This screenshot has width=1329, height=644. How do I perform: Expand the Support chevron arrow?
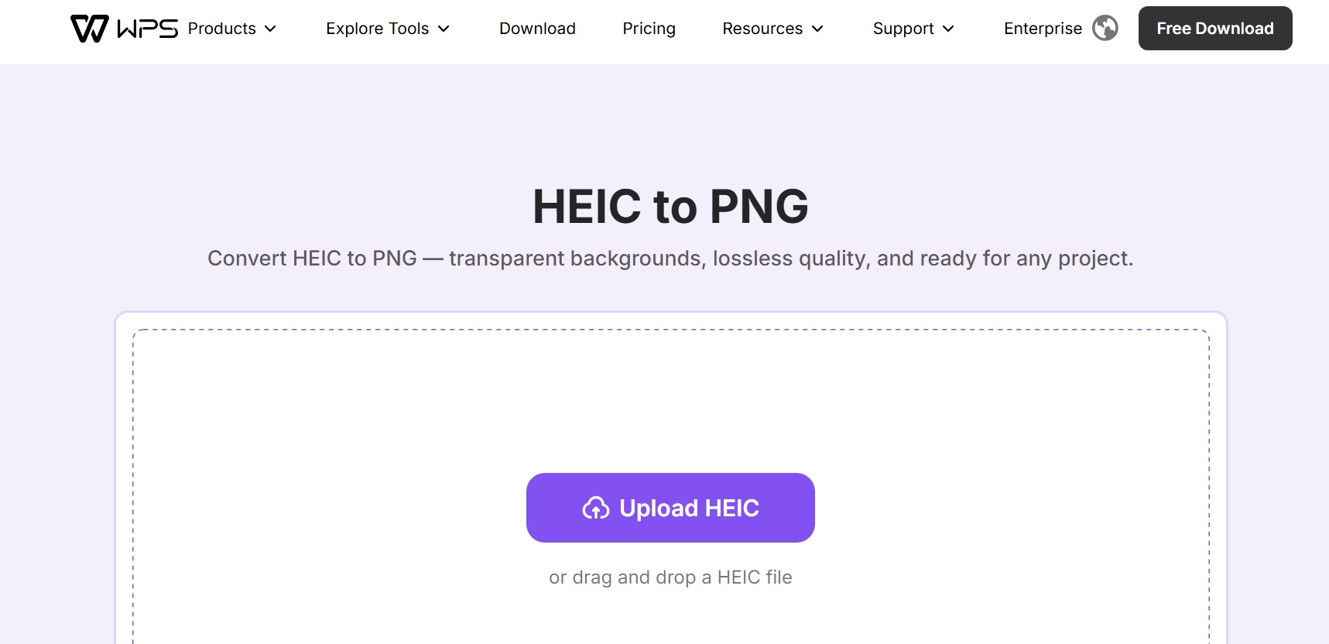(948, 29)
